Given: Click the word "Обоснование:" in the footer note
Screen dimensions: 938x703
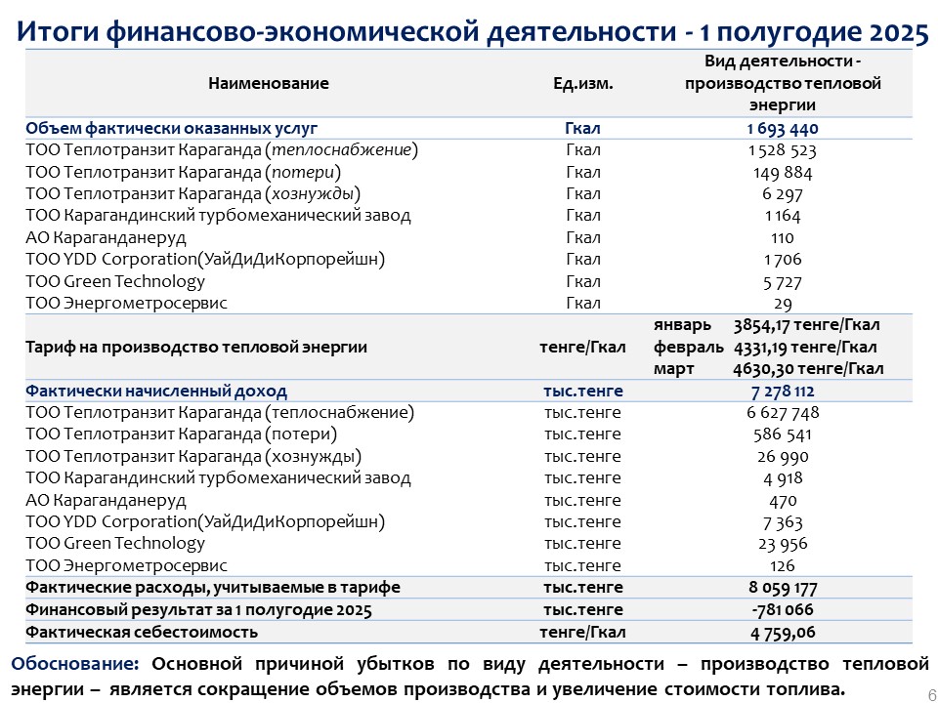Looking at the screenshot, I should coord(75,664).
